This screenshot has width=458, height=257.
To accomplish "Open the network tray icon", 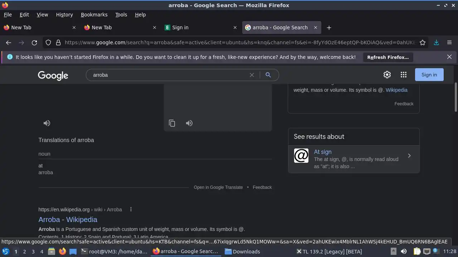I will click(427, 251).
